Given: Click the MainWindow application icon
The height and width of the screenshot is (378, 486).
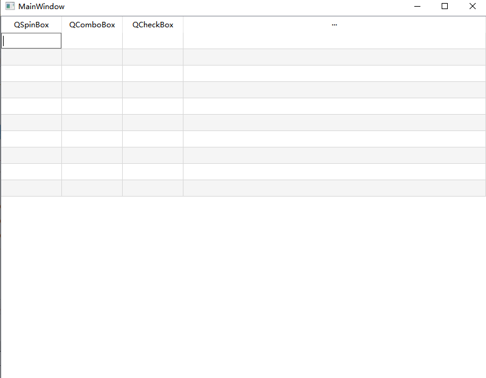Looking at the screenshot, I should click(x=10, y=6).
